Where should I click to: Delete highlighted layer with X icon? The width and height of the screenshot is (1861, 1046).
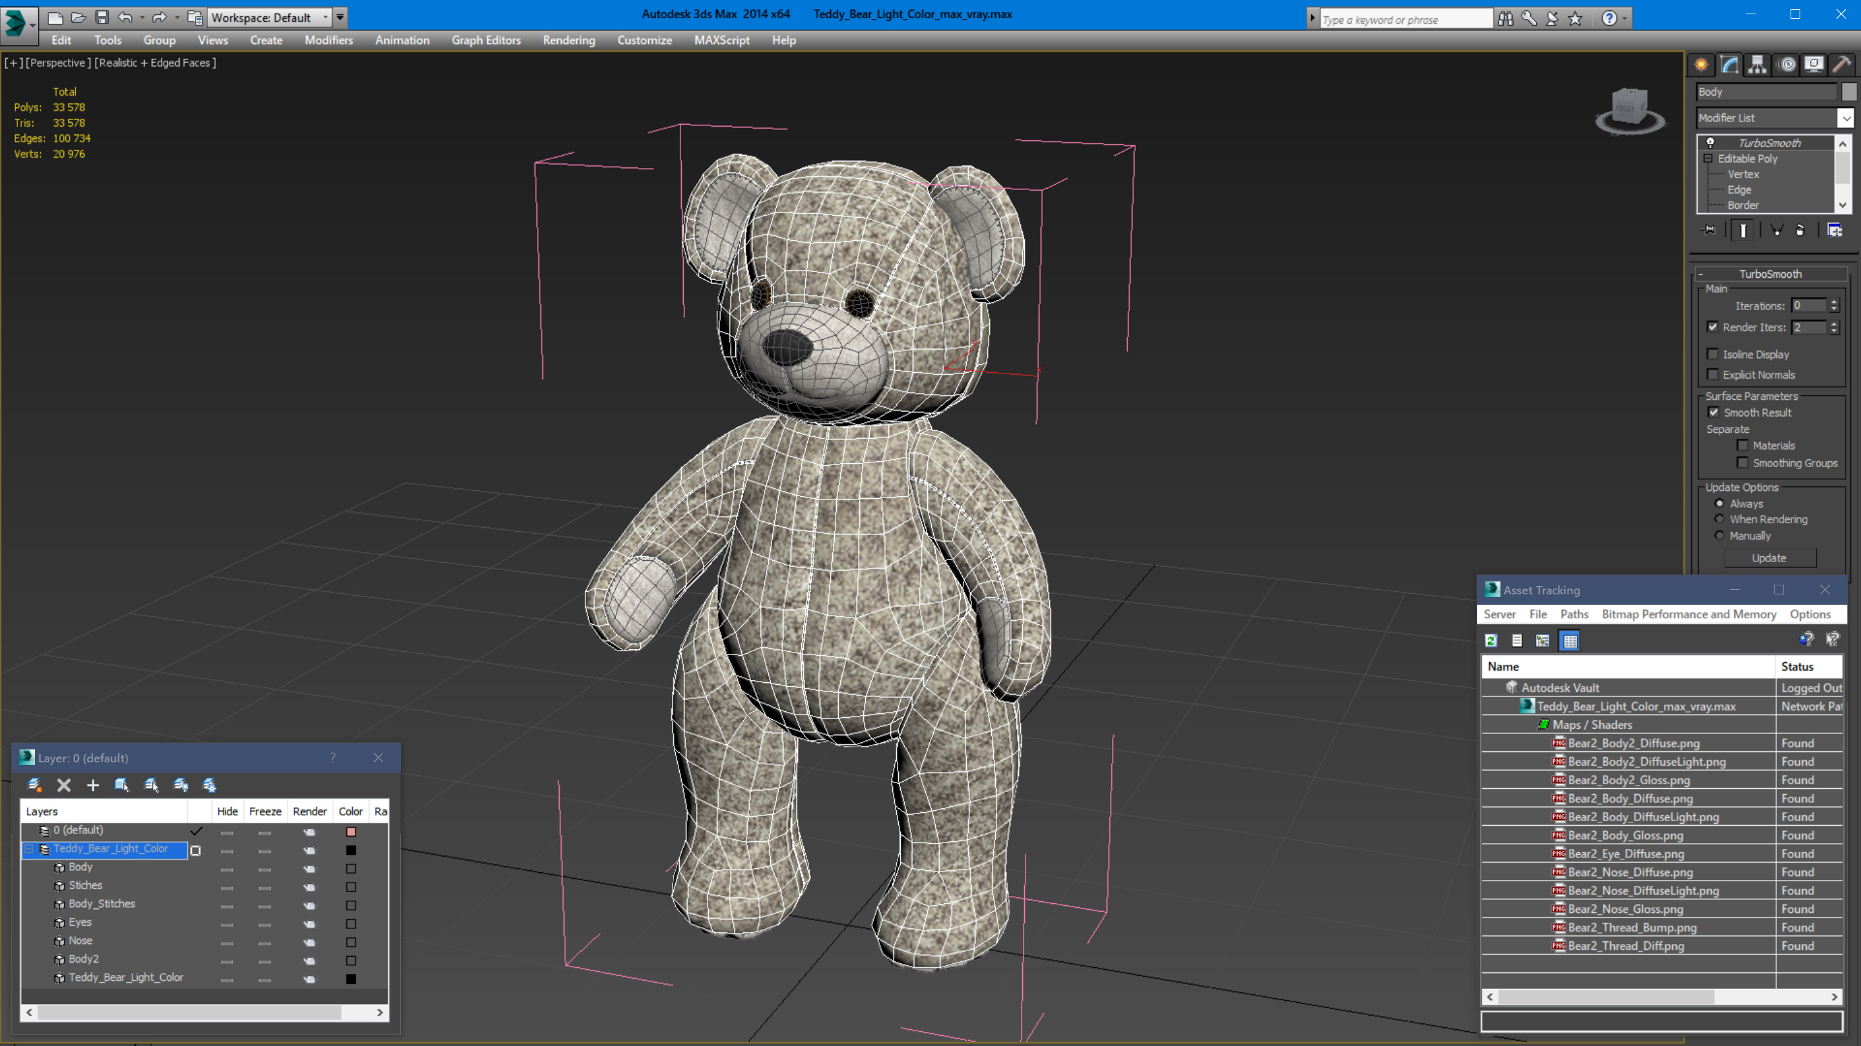pos(63,785)
